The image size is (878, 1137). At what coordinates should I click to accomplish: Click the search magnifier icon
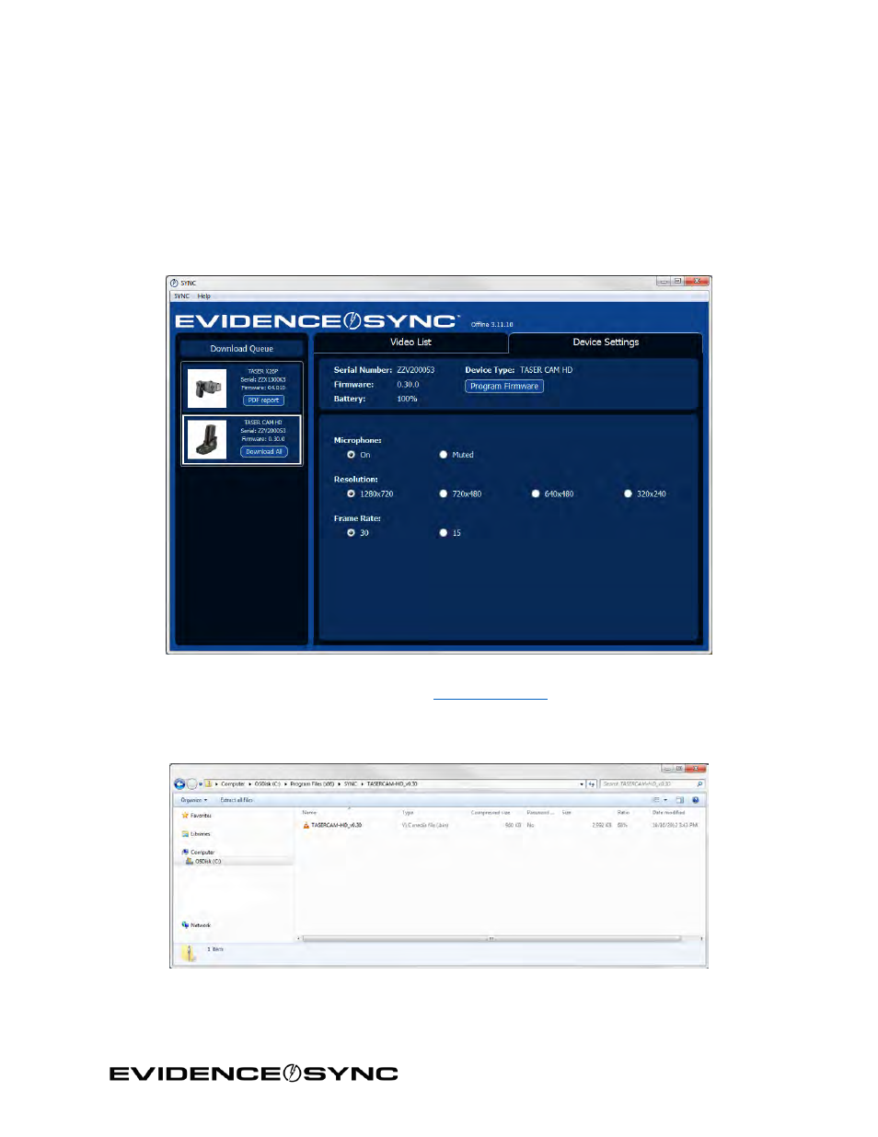699,784
